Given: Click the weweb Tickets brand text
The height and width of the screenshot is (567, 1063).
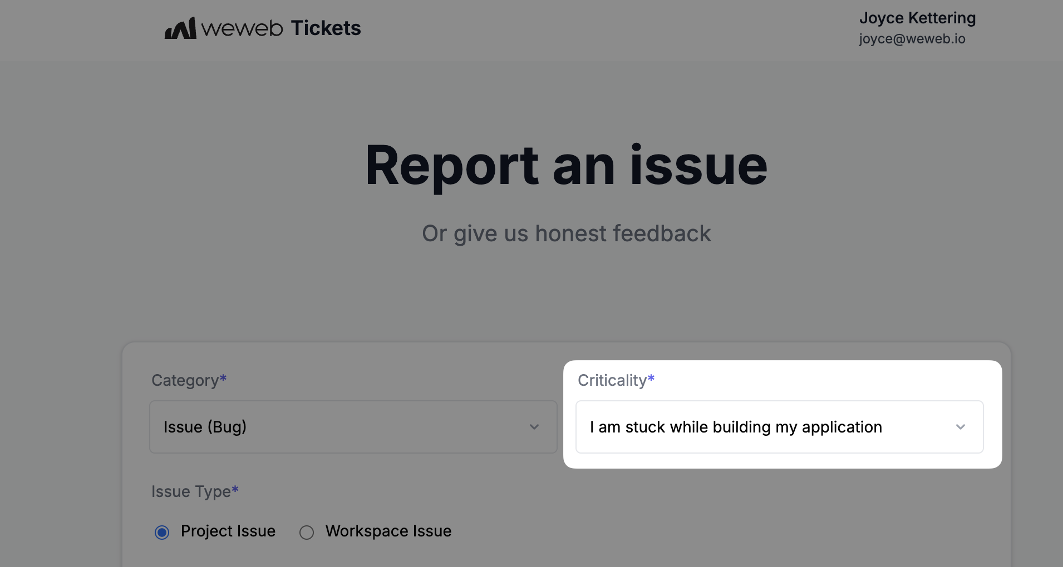Looking at the screenshot, I should [281, 28].
